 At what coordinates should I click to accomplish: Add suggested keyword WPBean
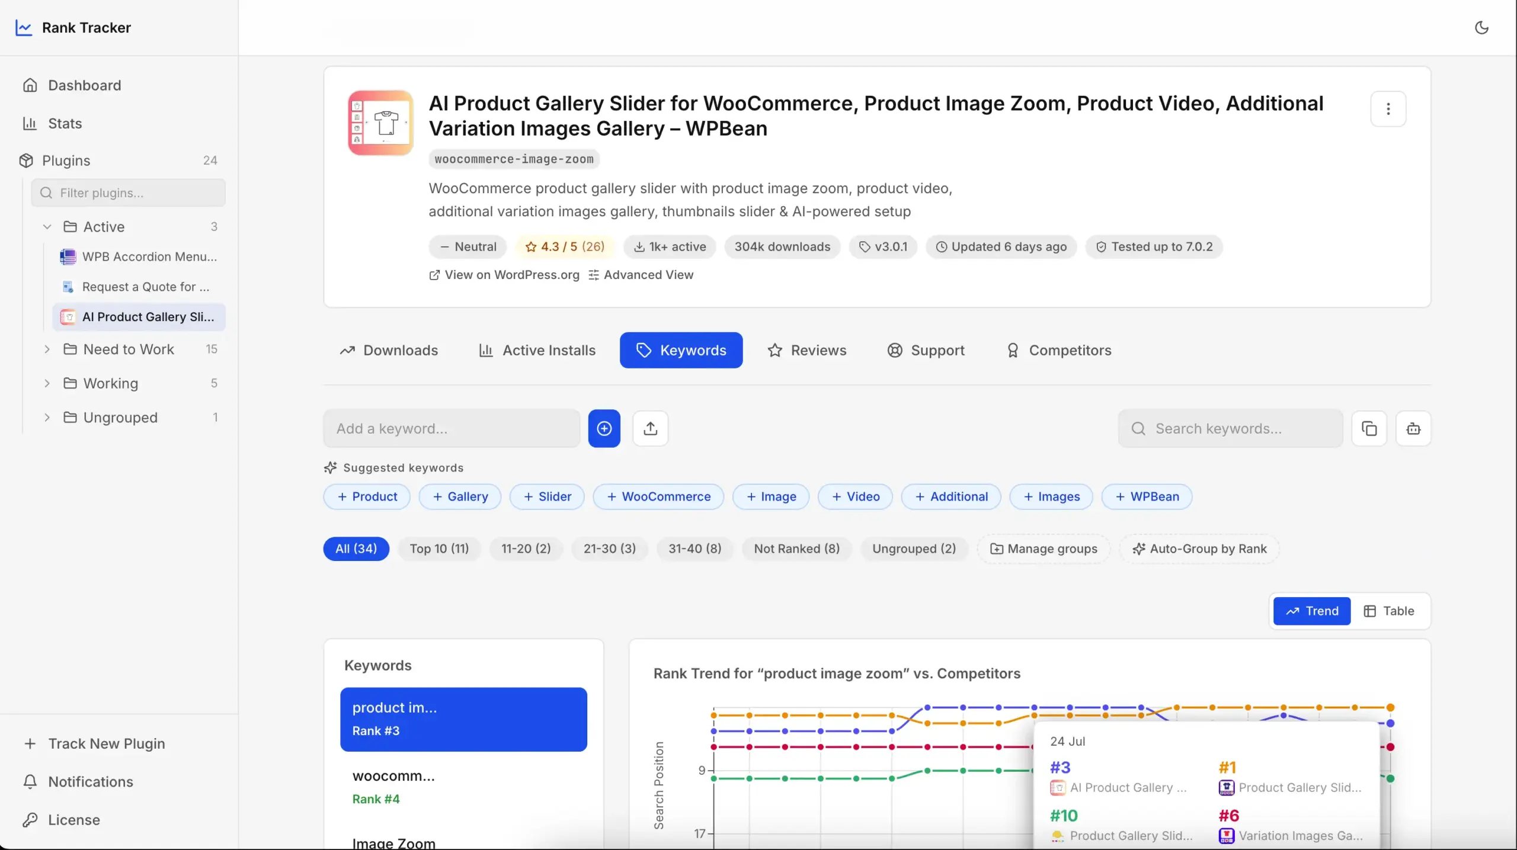pos(1147,496)
